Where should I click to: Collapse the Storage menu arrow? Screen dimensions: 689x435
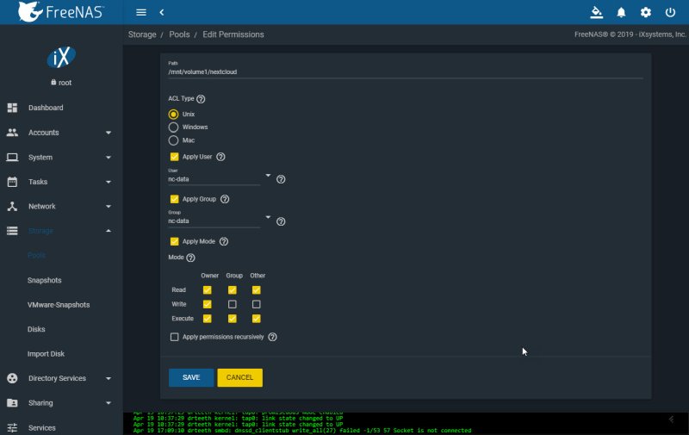(x=109, y=231)
